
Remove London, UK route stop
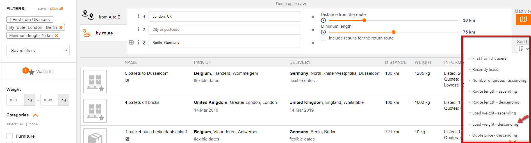tap(313, 17)
